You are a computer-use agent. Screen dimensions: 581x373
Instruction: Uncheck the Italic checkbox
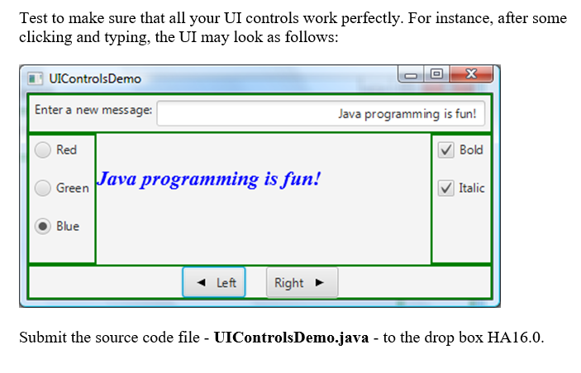coord(445,188)
